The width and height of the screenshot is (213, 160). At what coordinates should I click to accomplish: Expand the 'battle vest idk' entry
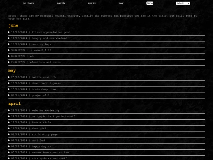coord(106,77)
